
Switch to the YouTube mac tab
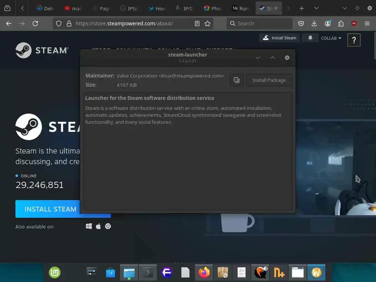(73, 8)
